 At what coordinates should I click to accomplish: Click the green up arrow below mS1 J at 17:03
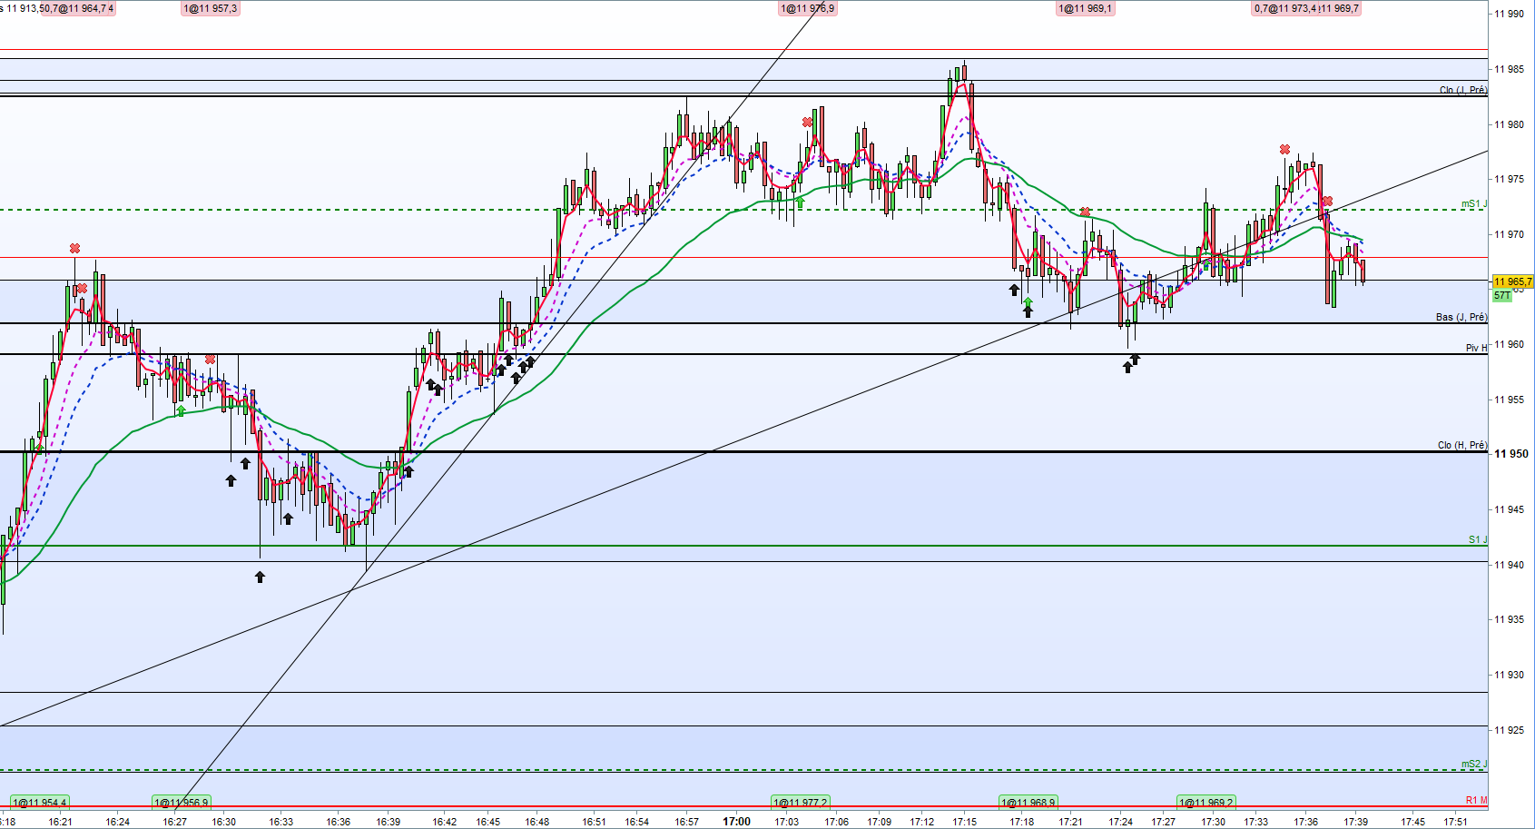click(800, 202)
